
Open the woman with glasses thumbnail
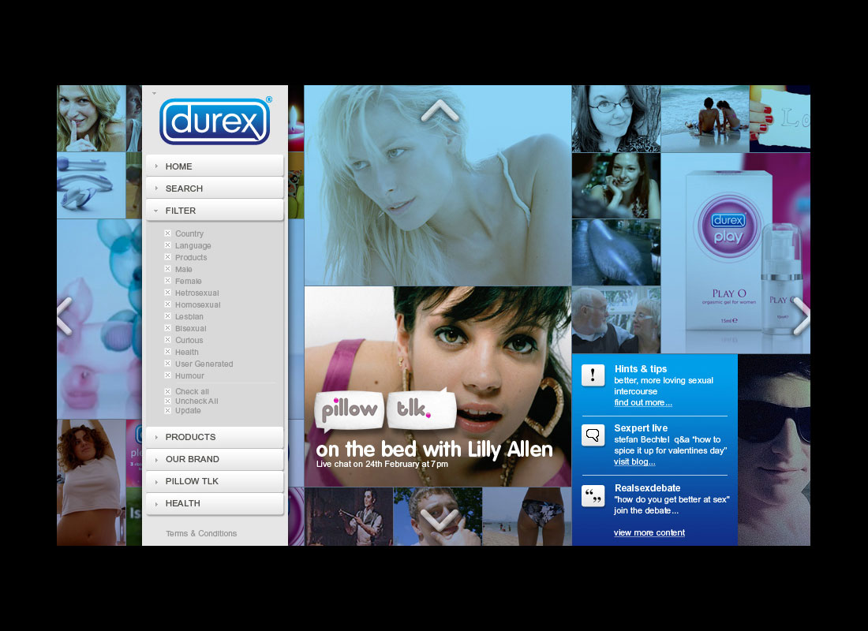pos(616,118)
